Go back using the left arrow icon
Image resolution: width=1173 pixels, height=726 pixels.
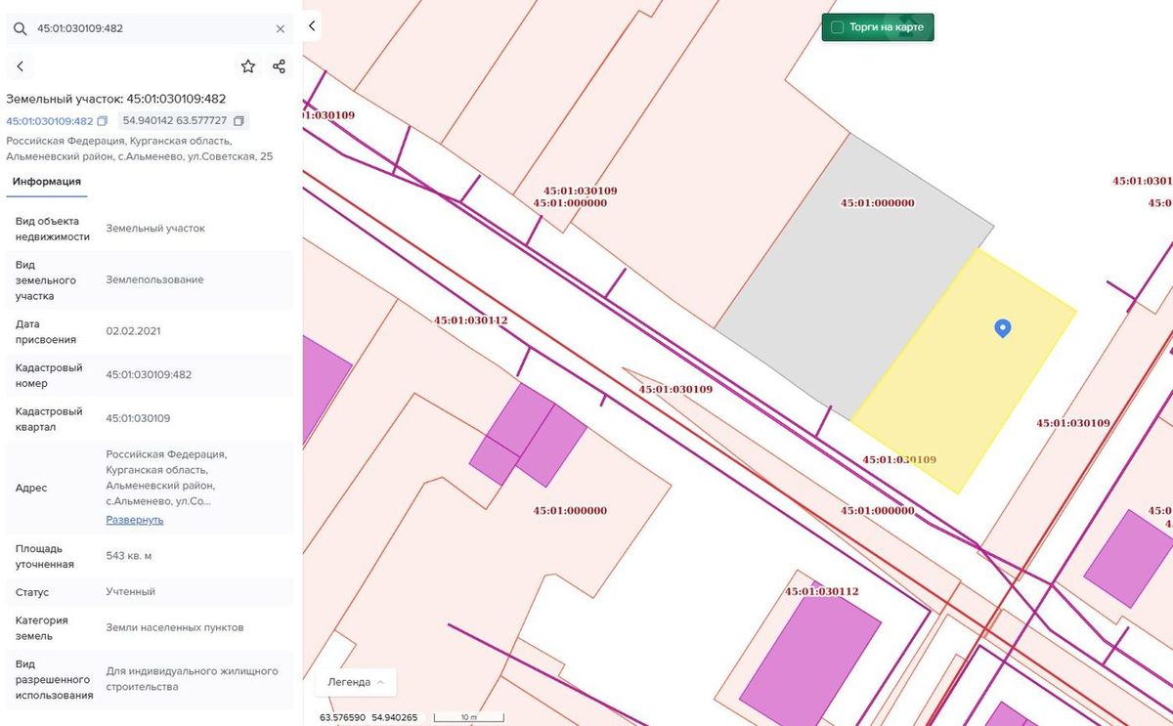pos(20,66)
